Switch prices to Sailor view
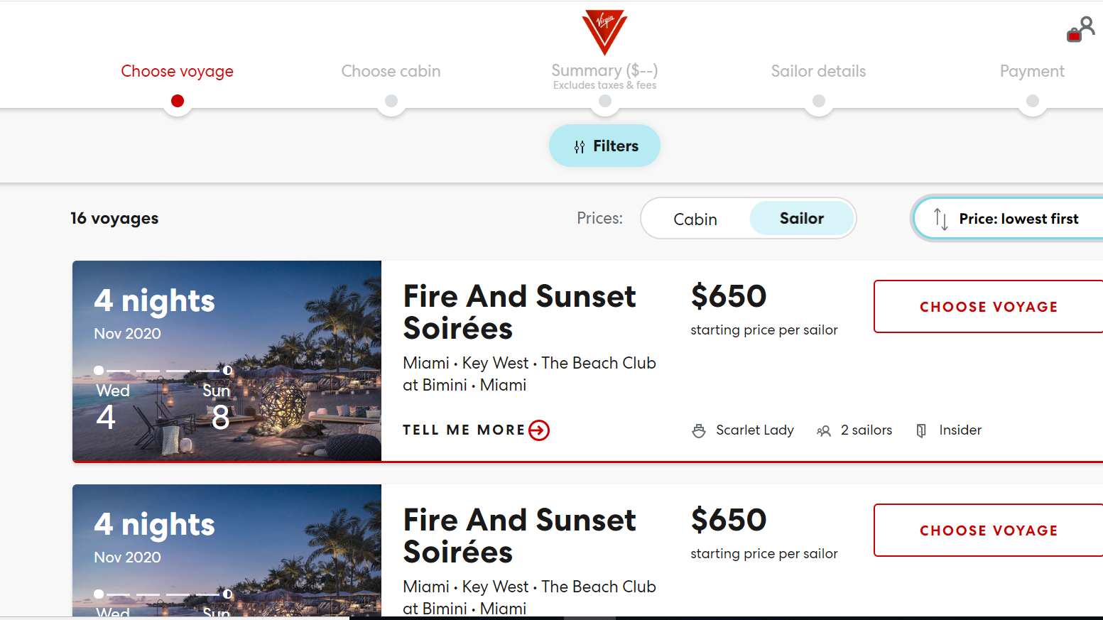Screen dimensions: 1103x620 pos(801,219)
